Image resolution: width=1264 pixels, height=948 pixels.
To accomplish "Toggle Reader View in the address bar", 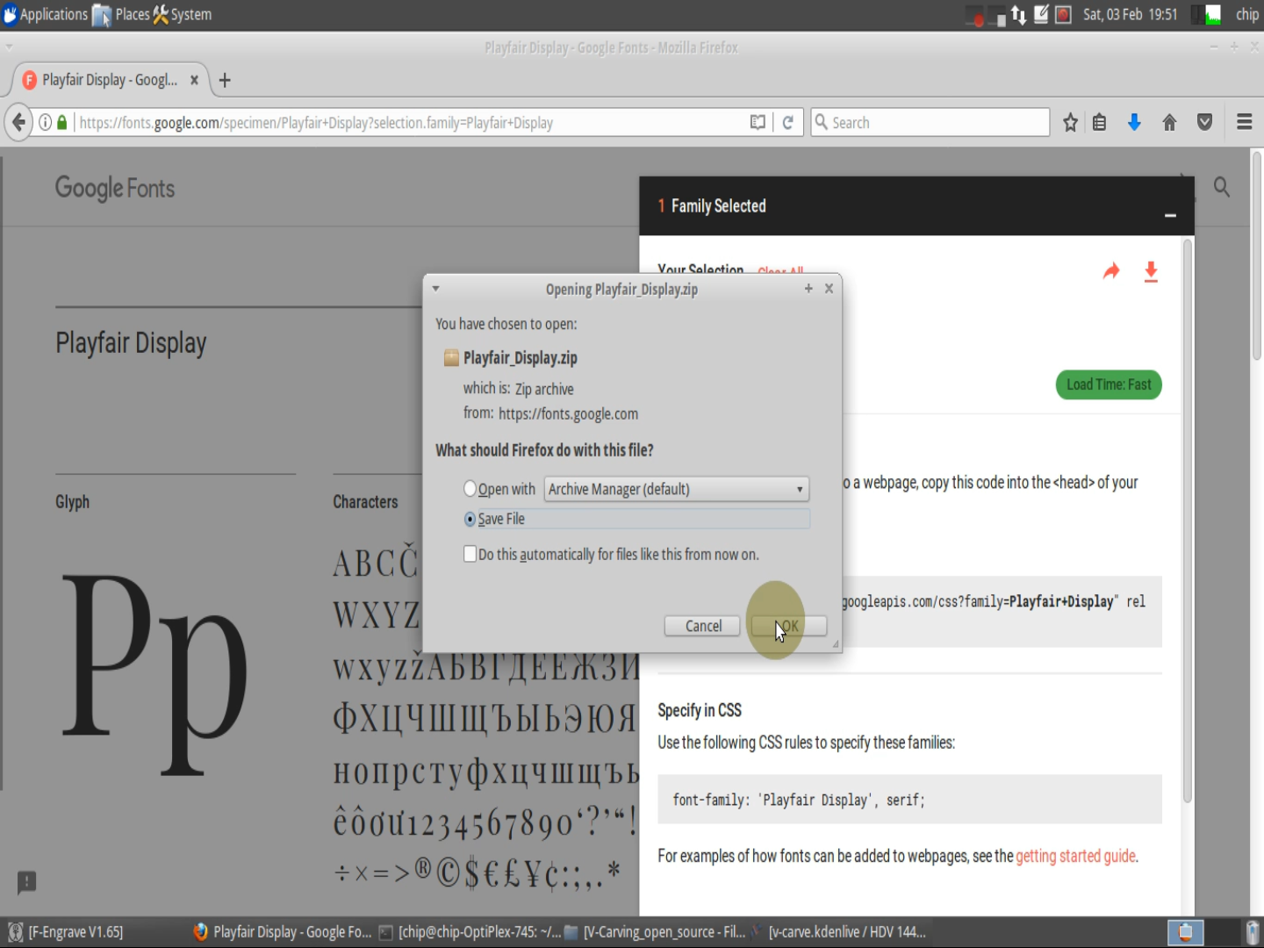I will [758, 123].
